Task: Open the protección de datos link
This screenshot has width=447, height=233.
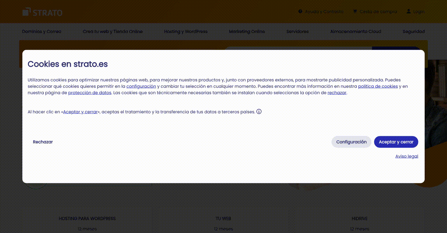Action: point(90,93)
